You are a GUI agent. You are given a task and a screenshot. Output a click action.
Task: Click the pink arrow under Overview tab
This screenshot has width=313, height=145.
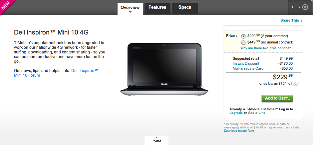point(130,12)
